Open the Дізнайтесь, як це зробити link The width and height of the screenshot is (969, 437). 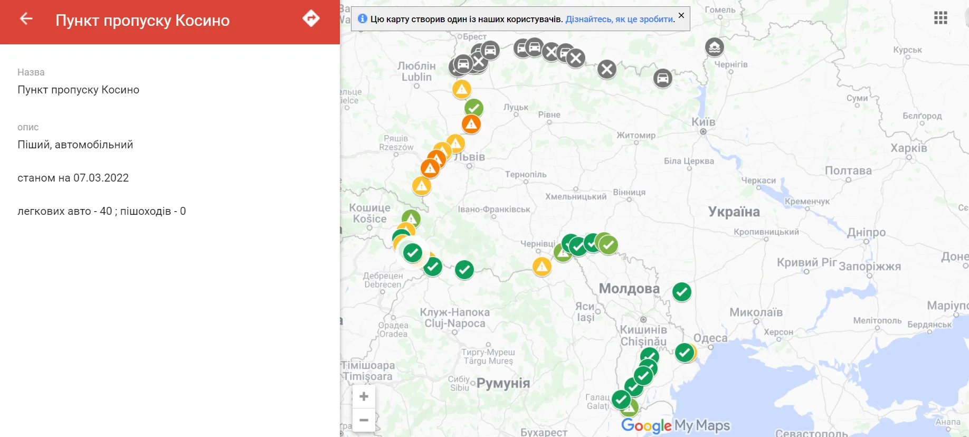pyautogui.click(x=620, y=19)
